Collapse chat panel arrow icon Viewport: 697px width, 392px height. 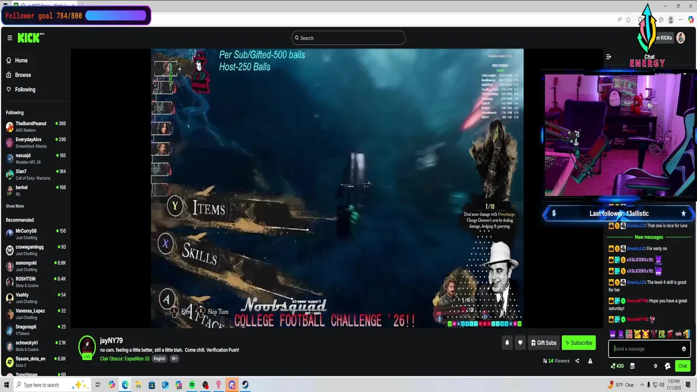pos(609,57)
